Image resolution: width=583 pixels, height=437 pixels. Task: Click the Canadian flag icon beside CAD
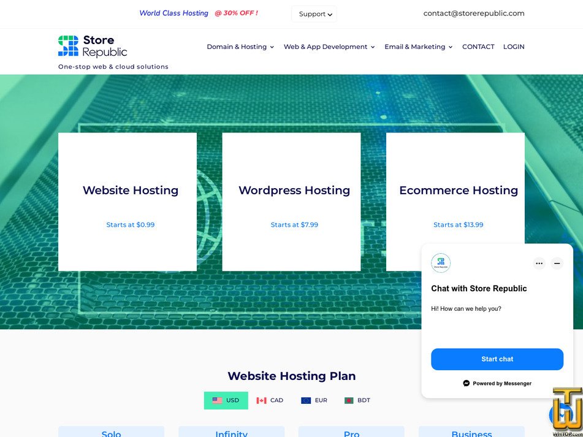(260, 400)
